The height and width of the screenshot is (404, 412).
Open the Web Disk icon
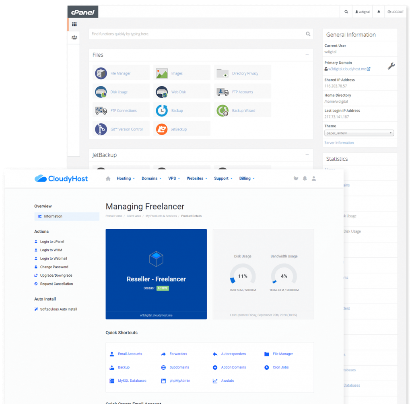tap(162, 92)
